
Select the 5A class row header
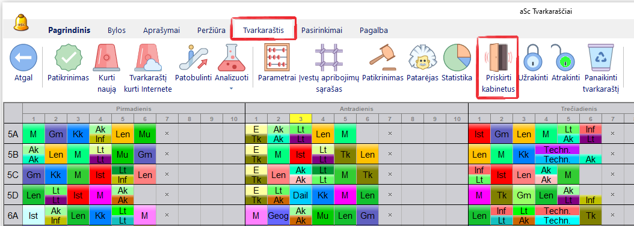pos(13,134)
